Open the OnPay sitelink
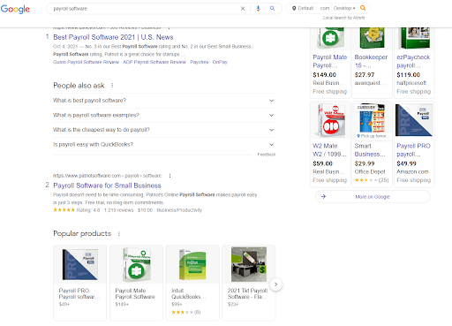Screen dimensions: 452x326 [220, 62]
